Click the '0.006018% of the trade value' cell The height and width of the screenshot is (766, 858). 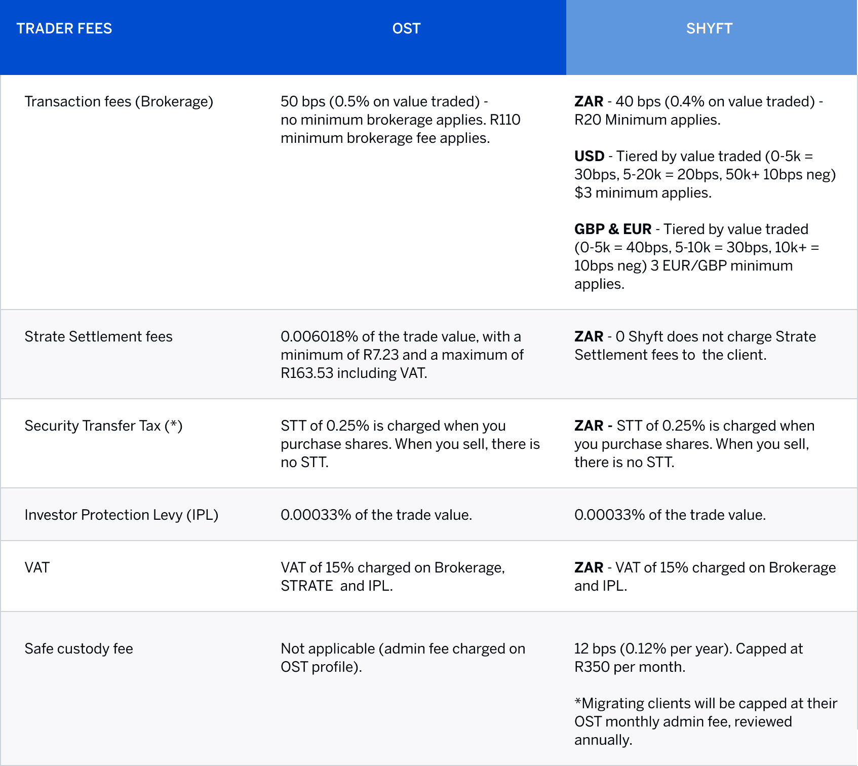coord(402,355)
